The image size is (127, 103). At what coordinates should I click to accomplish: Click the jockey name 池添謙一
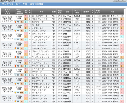(67, 75)
